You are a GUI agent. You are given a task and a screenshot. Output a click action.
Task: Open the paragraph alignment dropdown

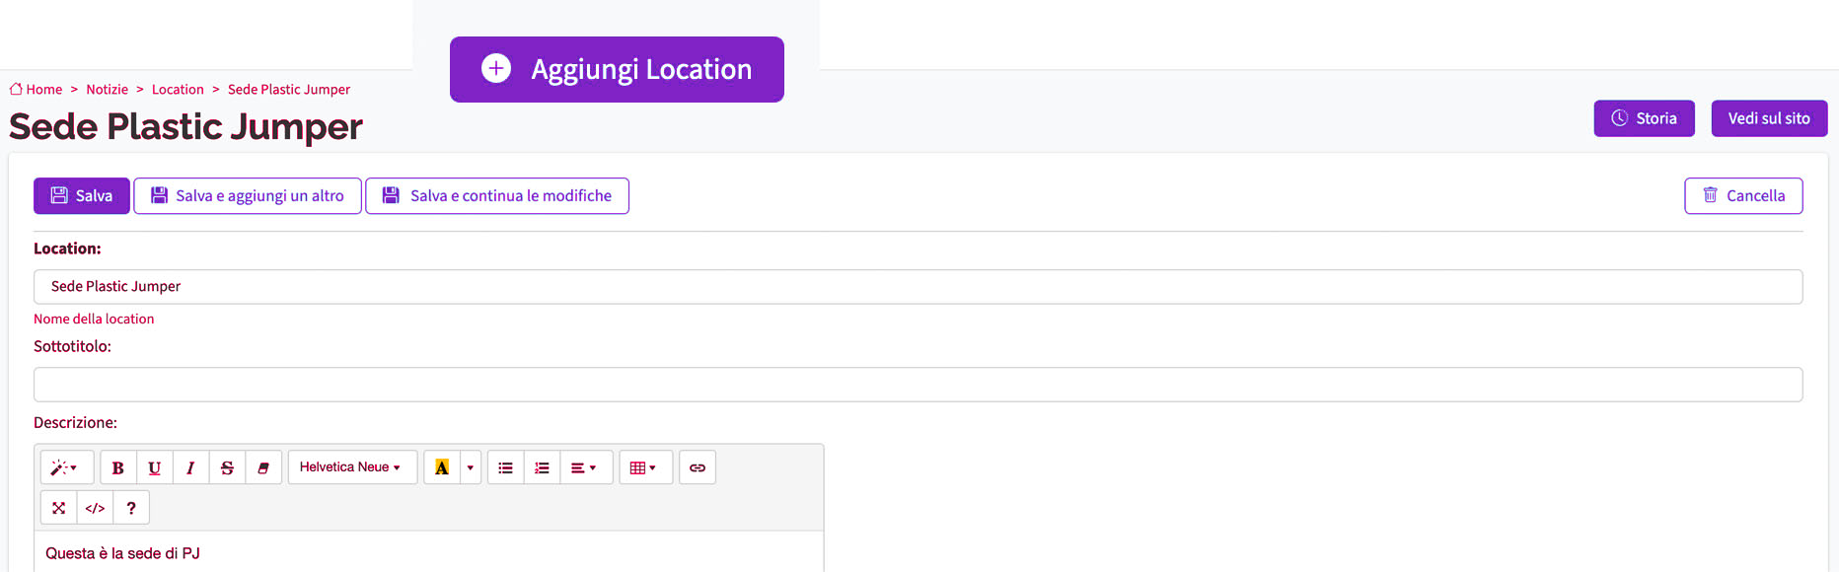point(586,467)
